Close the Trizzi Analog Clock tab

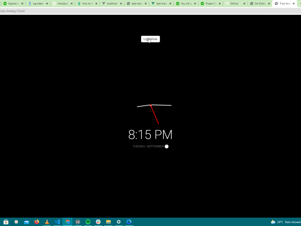pyautogui.click(x=293, y=3)
